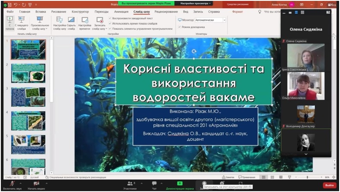The height and width of the screenshot is (192, 340).
Task: Click the Redo icon in title bar
Action: click(x=24, y=5)
